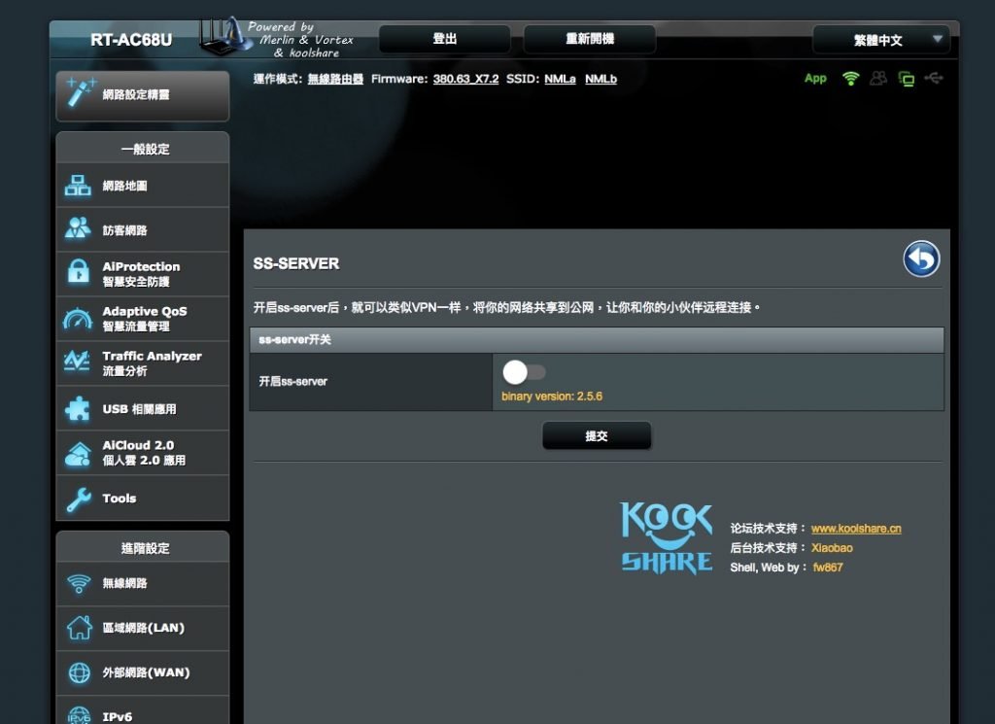Click the 提交 submit button
Screen dimensions: 995x724
pos(597,436)
